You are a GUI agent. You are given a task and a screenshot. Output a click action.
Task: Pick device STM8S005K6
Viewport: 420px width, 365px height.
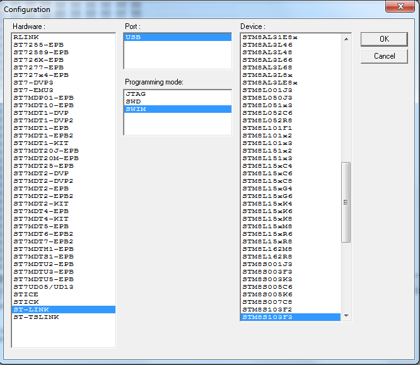(x=291, y=294)
